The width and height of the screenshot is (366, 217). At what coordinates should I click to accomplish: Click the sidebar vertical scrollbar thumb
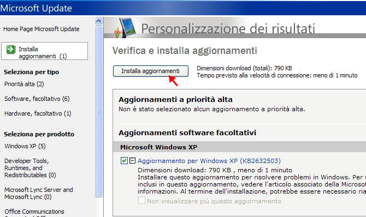[x=98, y=111]
